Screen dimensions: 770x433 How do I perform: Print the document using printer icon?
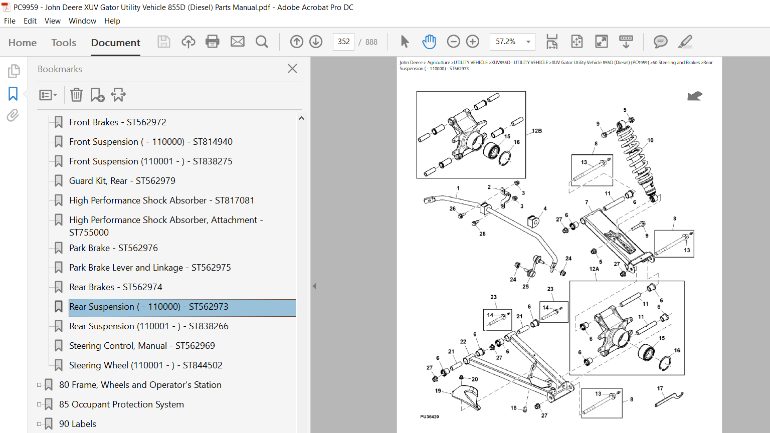213,42
